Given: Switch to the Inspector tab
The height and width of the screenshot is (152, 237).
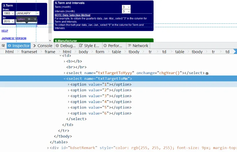Looking at the screenshot, I should (19, 46).
